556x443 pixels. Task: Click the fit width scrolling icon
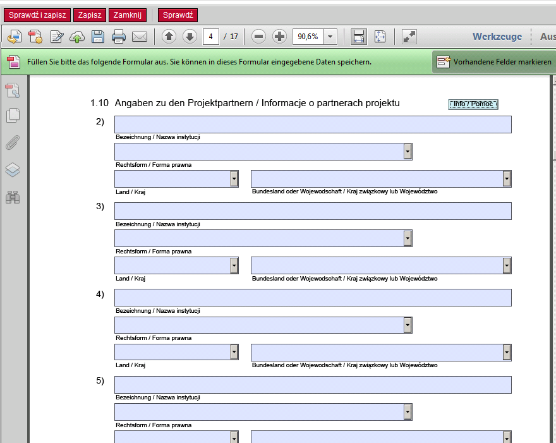[358, 37]
